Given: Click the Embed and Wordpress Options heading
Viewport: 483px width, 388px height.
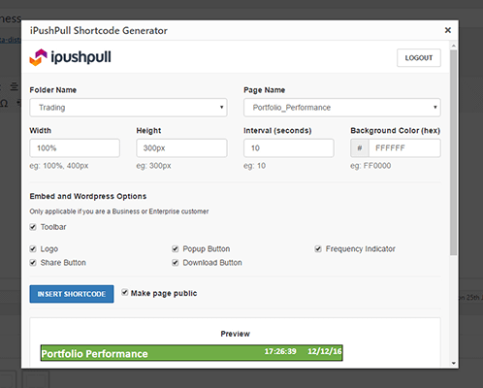Looking at the screenshot, I should [88, 196].
